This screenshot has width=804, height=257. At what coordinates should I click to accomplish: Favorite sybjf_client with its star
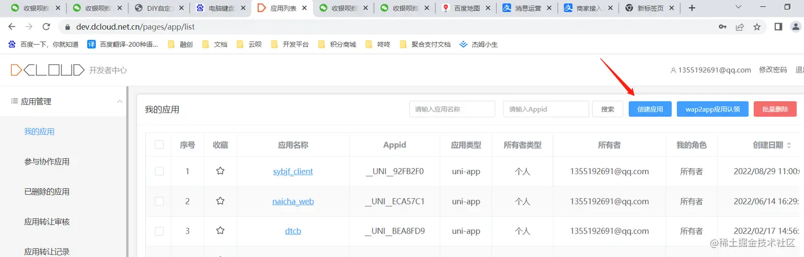tap(220, 171)
